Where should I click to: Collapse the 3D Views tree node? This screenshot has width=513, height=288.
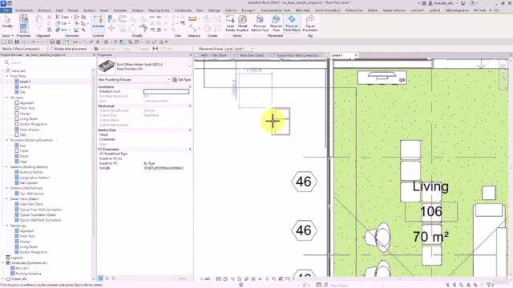7,98
